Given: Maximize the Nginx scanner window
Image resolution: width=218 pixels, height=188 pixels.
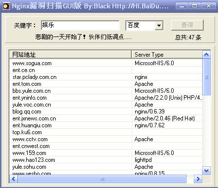Looking at the screenshot, I should pos(195,6).
